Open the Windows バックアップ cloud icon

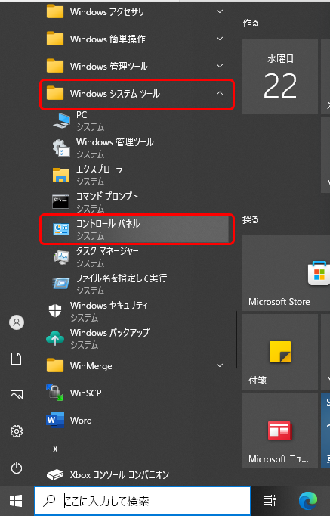[55, 338]
